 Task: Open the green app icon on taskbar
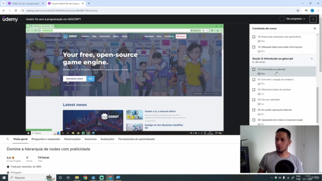pyautogui.click(x=102, y=177)
